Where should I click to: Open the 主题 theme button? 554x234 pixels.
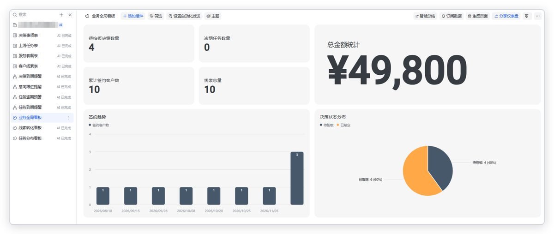pos(213,16)
